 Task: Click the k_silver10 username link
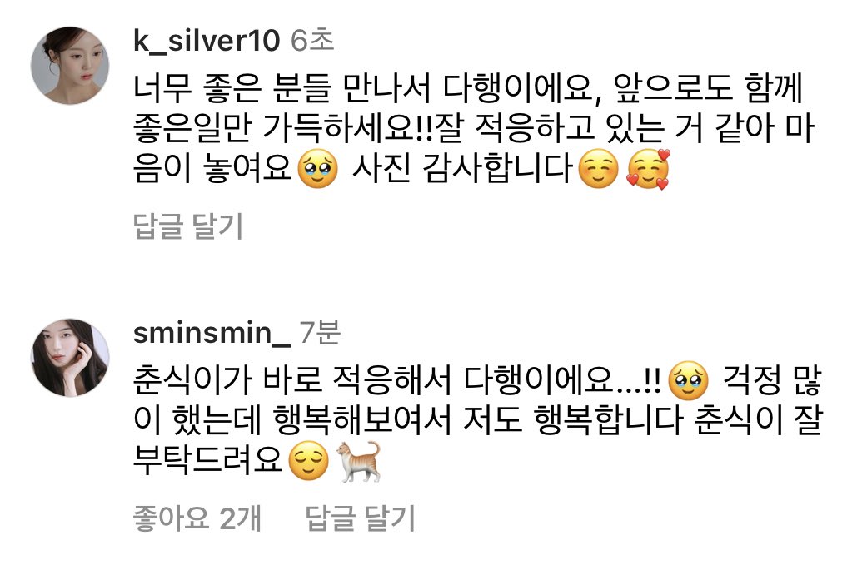pyautogui.click(x=207, y=41)
